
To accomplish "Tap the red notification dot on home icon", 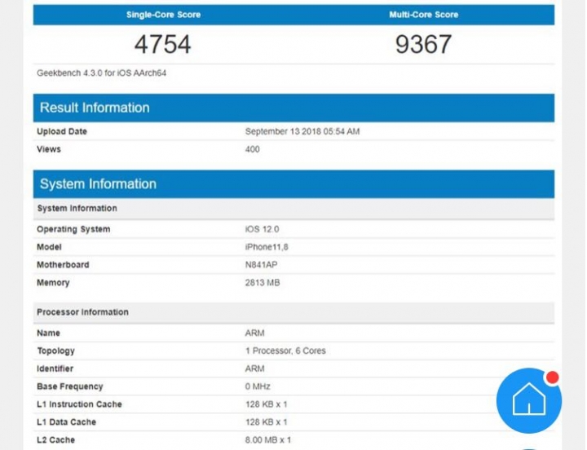I will [x=552, y=377].
